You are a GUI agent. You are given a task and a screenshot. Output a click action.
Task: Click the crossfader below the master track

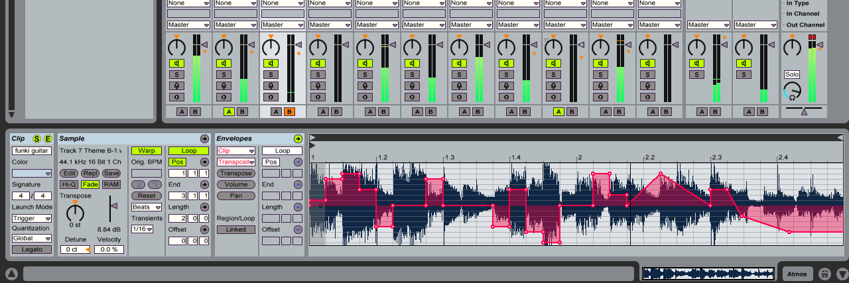[x=804, y=111]
